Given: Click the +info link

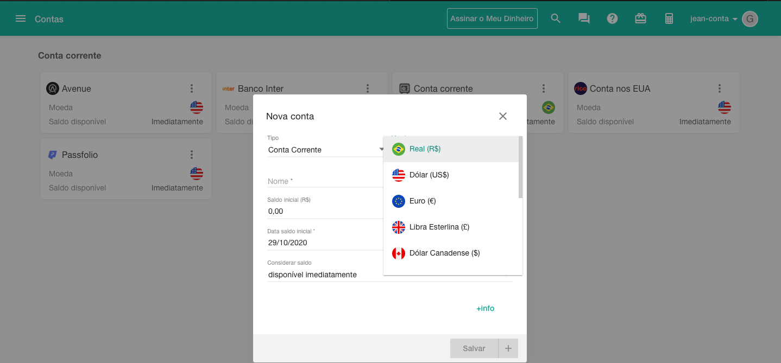Looking at the screenshot, I should coord(485,308).
